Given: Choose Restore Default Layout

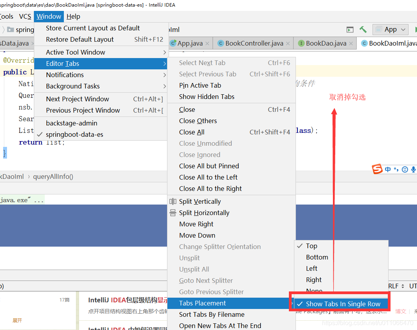Looking at the screenshot, I should click(101, 39).
